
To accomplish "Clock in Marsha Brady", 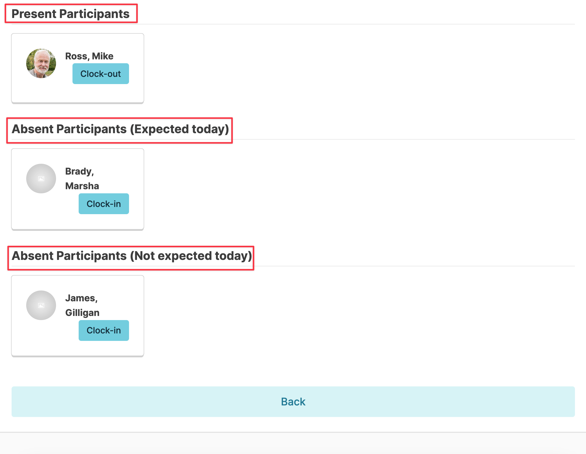I will pyautogui.click(x=104, y=204).
